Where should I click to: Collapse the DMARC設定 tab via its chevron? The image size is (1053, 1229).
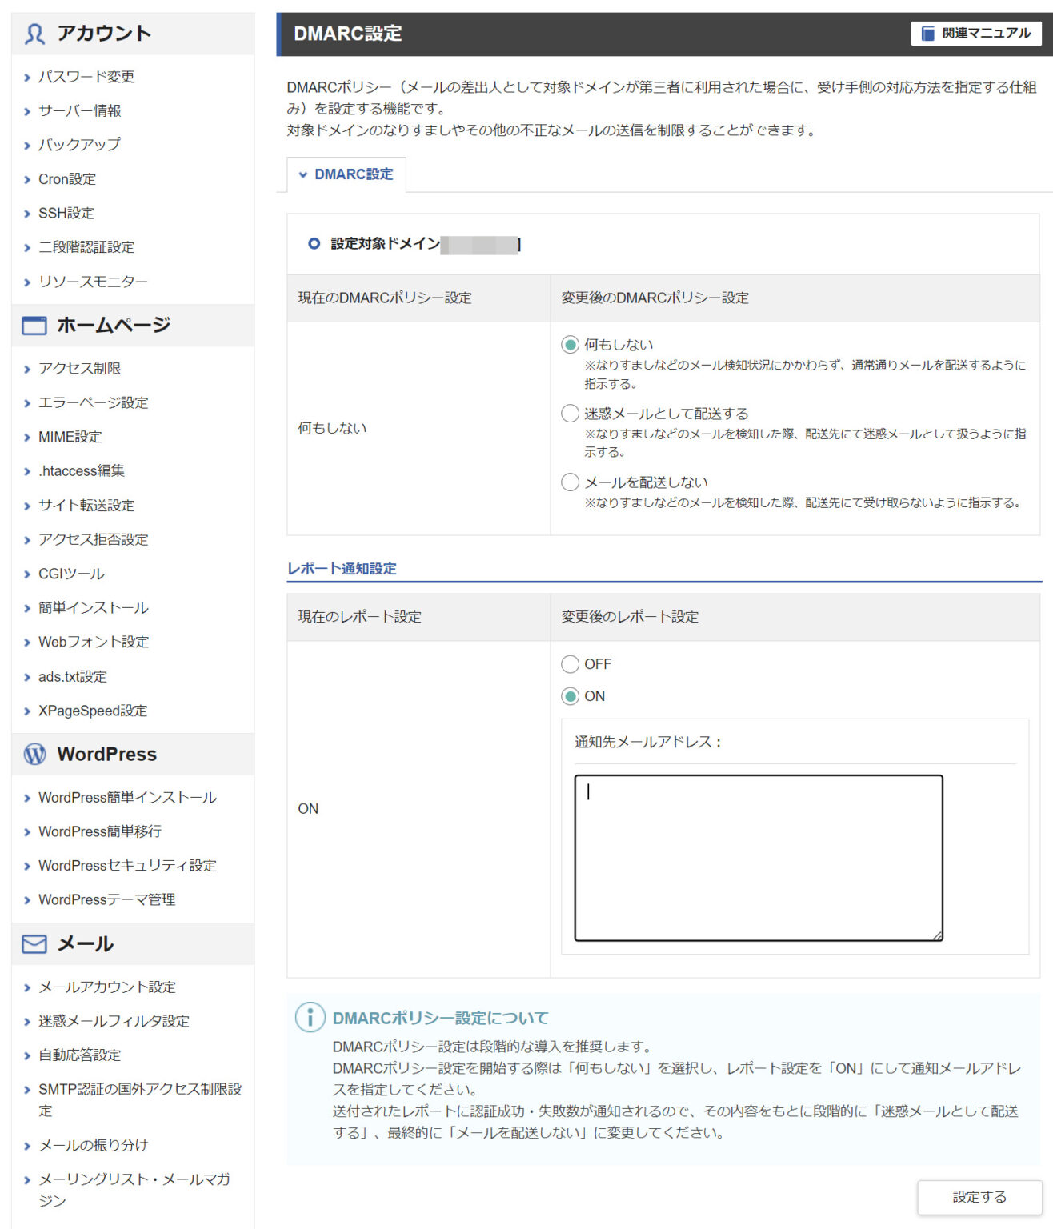303,173
